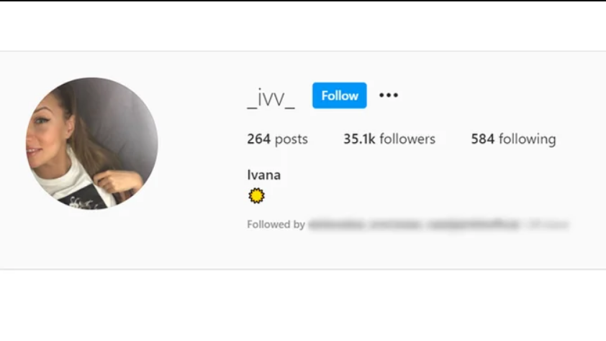Click the _ivv_ username heading

pyautogui.click(x=271, y=98)
